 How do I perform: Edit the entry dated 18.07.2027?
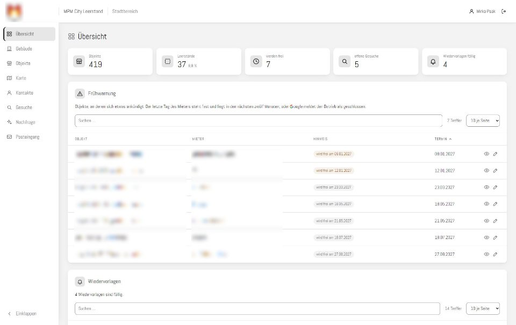(x=495, y=237)
